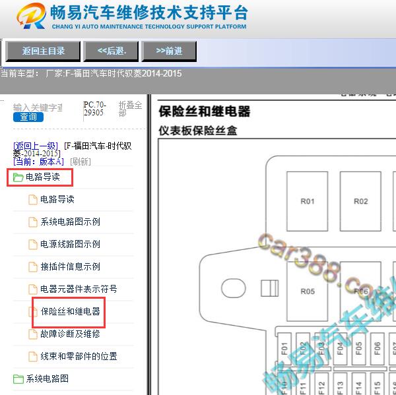Click fuse F01 in the diagram
396x395 pixels.
284,349
